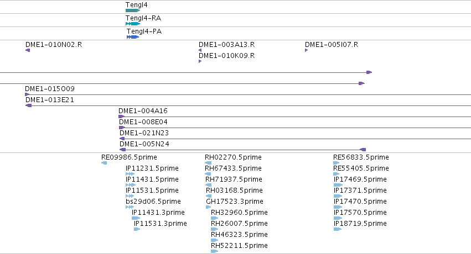Image resolution: width=471 pixels, height=254 pixels.
Task: Click the DME1-005I07.R arrow marker
Action: coord(307,50)
